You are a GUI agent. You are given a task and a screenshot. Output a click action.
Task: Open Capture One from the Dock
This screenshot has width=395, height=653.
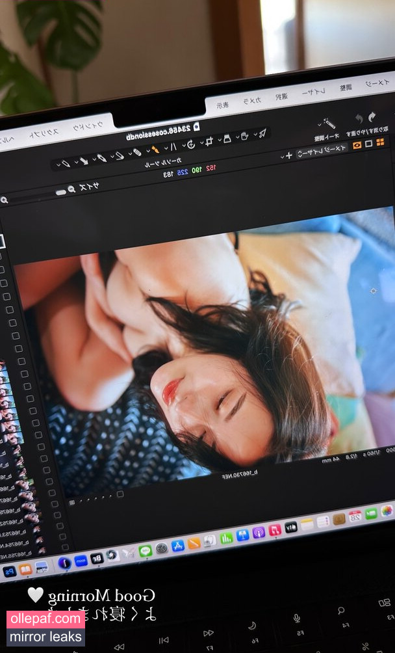pyautogui.click(x=65, y=563)
